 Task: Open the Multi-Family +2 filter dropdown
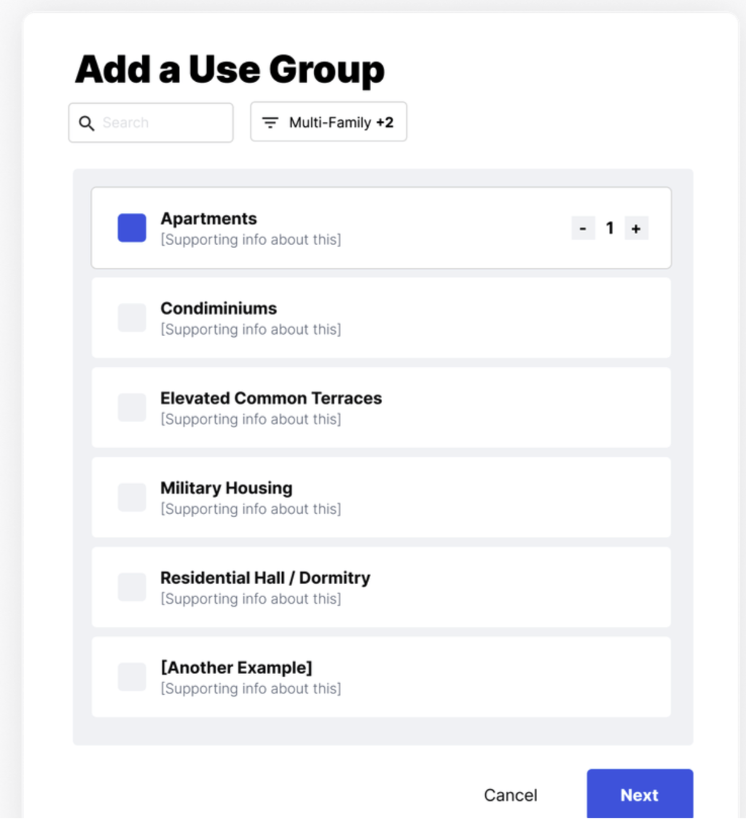(x=329, y=122)
